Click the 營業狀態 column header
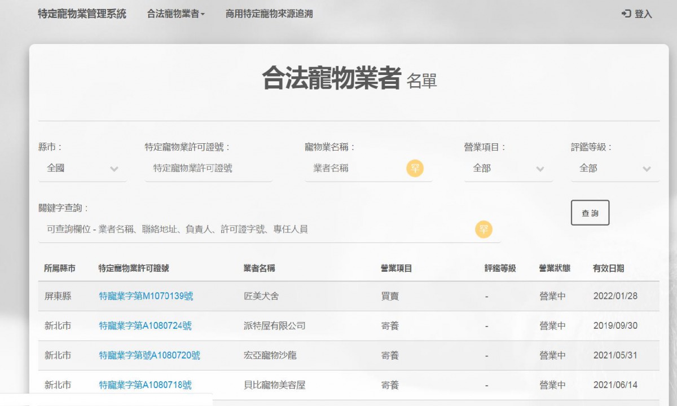The image size is (677, 406). [x=554, y=268]
